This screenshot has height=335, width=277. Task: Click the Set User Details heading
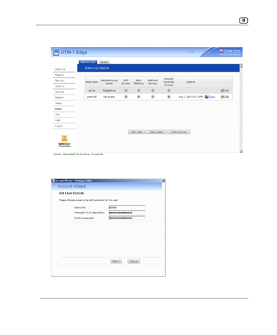(x=72, y=193)
